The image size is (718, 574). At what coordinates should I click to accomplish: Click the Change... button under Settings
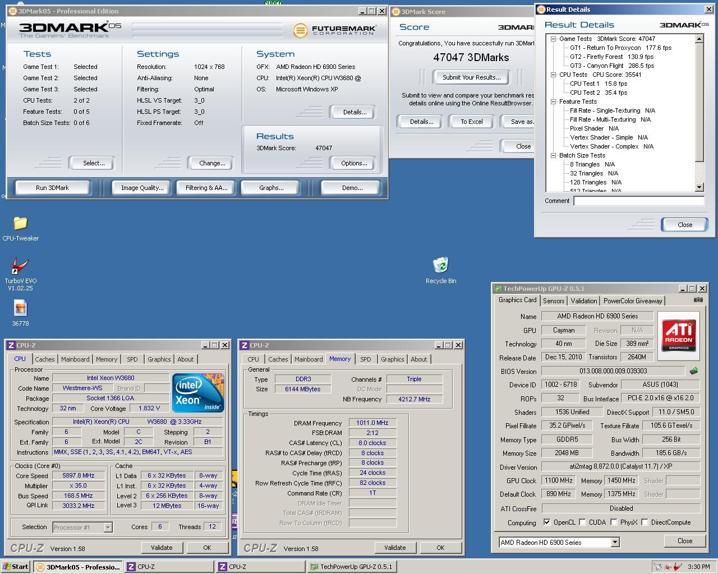[x=212, y=163]
